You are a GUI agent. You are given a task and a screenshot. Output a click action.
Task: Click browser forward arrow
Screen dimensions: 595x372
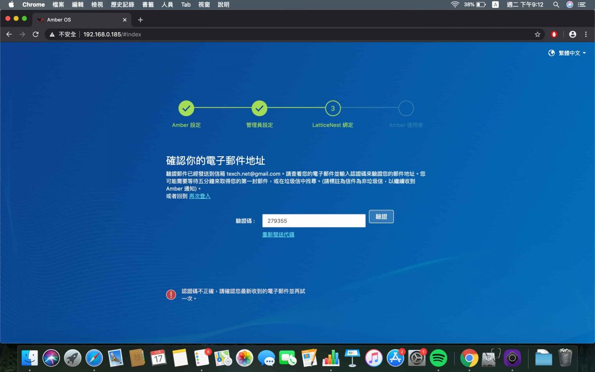point(22,34)
